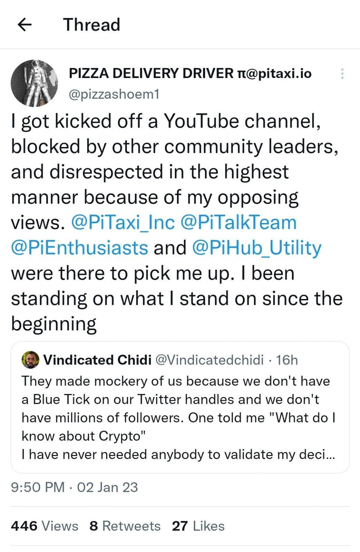This screenshot has width=360, height=552.
Task: Open the astronaut profile picture
Action: [34, 84]
